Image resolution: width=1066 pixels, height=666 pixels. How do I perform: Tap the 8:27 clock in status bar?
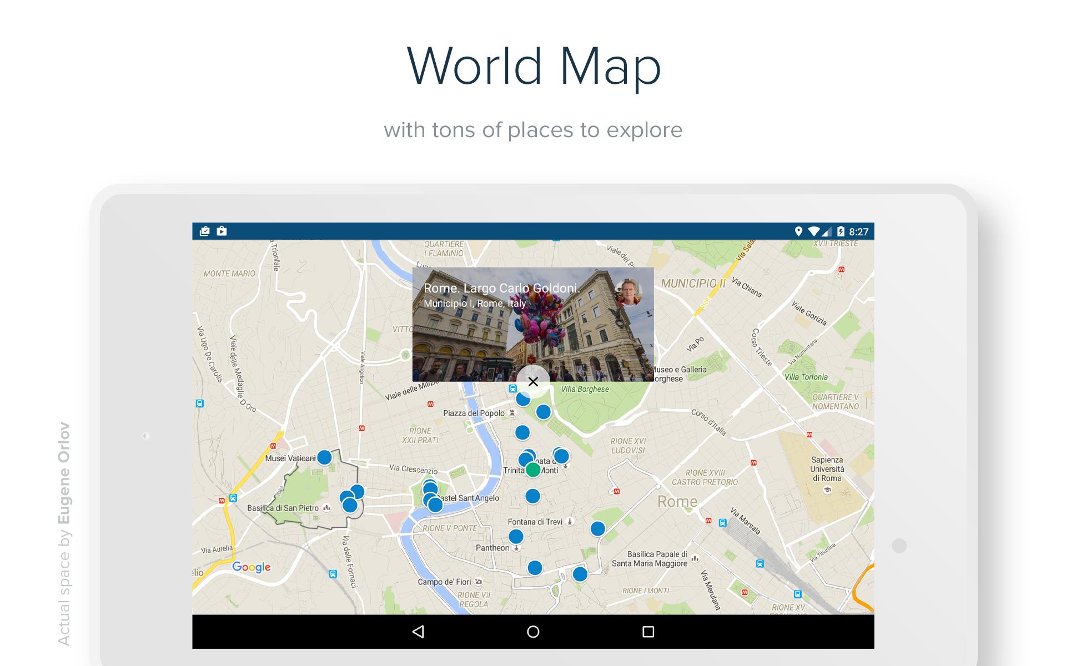coord(858,232)
